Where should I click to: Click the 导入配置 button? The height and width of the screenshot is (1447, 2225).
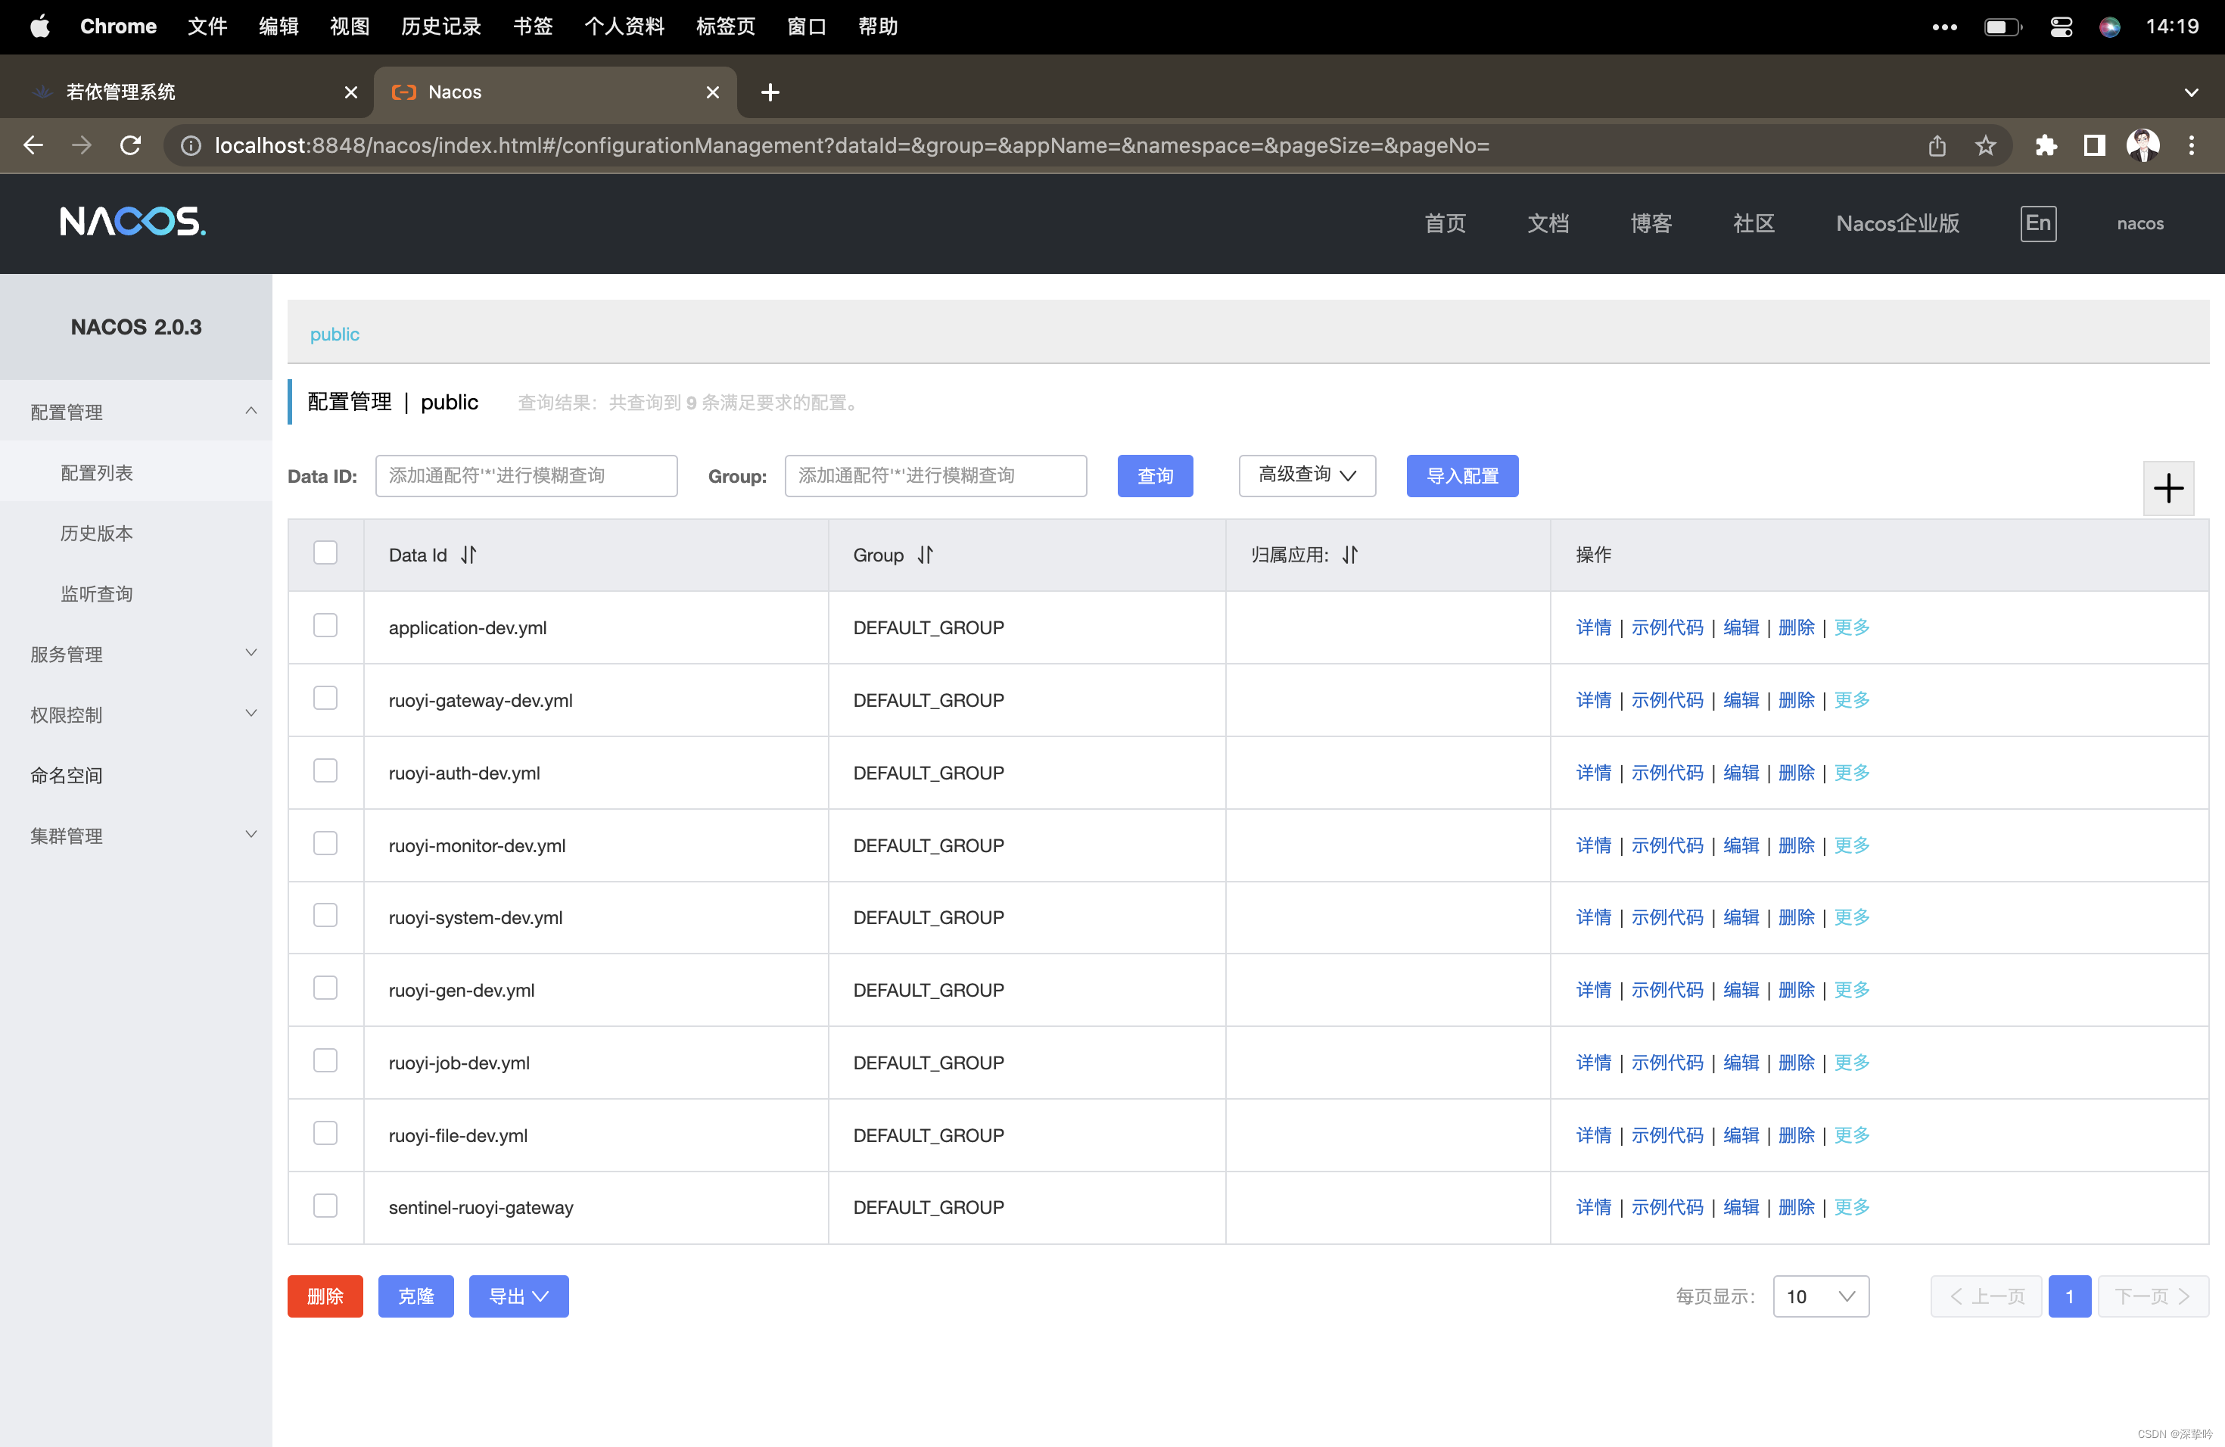[x=1462, y=476]
